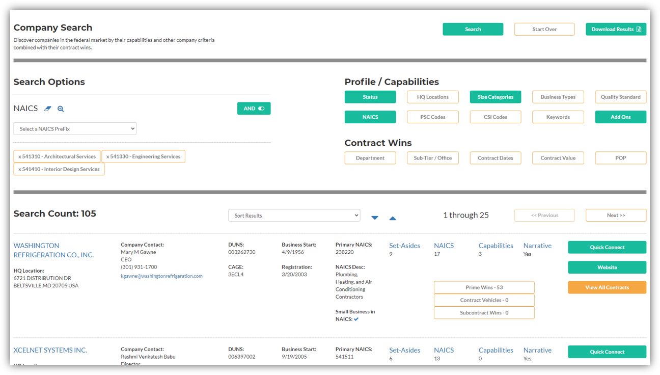Select the Add Ons filter
Viewport: 660px width, 375px height.
click(621, 117)
